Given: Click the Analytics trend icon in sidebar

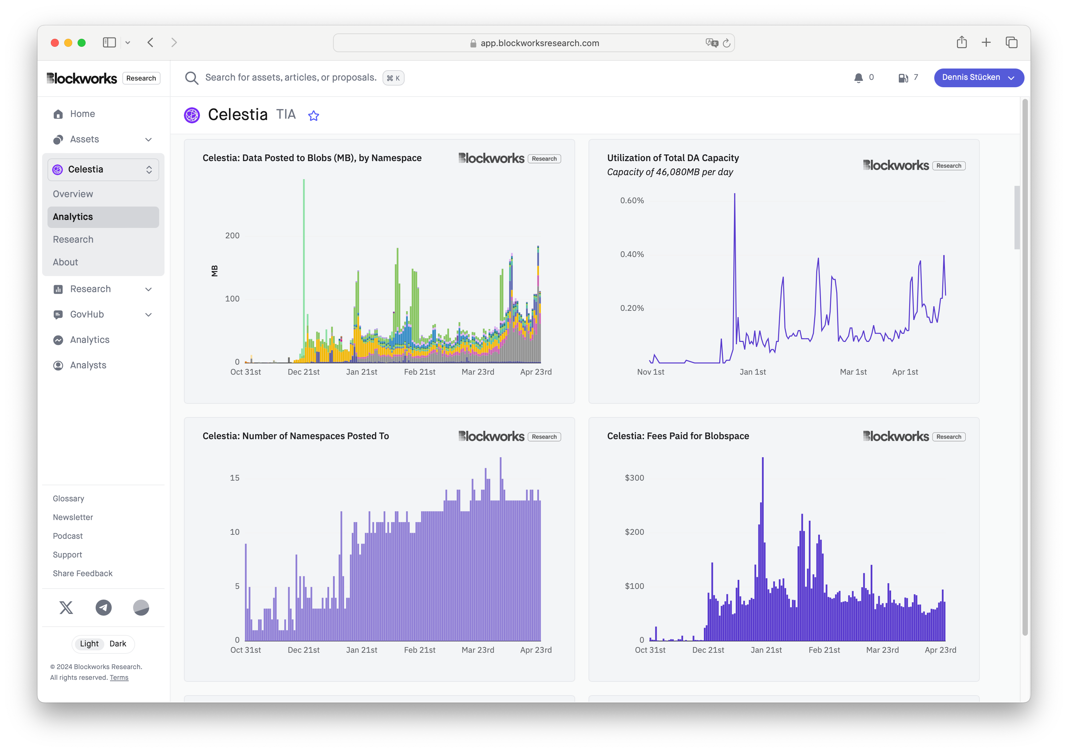Looking at the screenshot, I should coord(58,340).
